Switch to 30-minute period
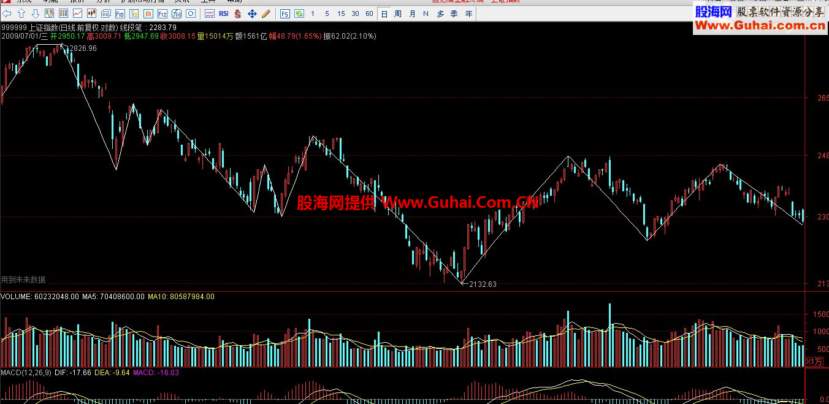 coord(355,13)
